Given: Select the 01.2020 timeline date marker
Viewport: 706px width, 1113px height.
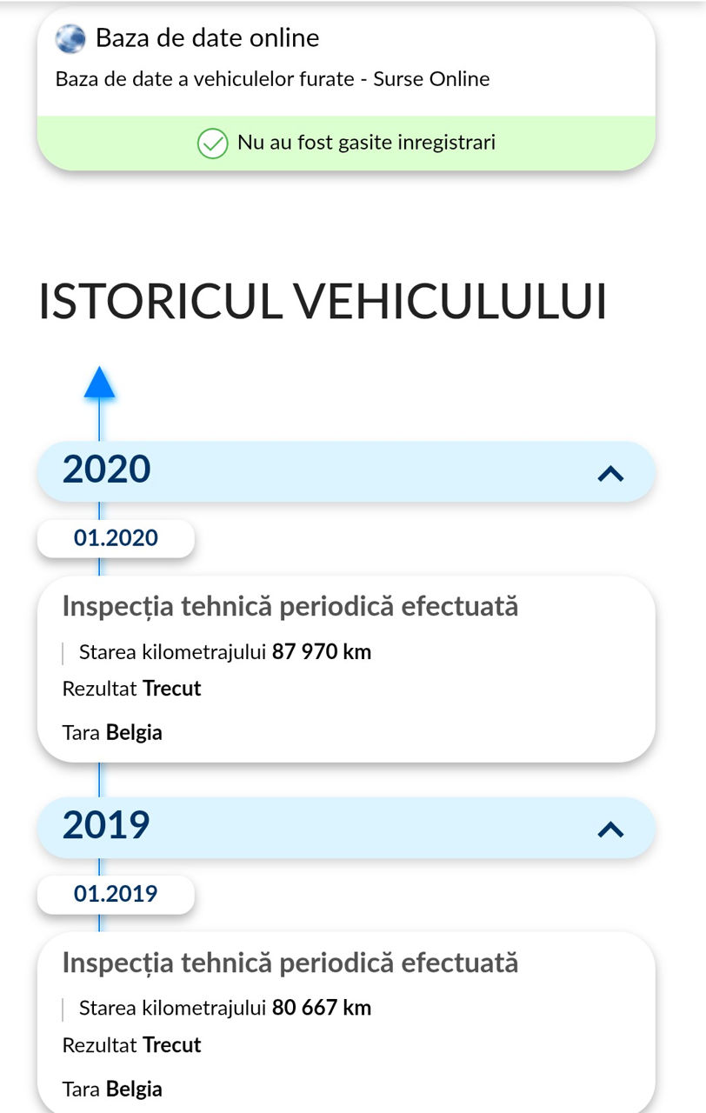Looking at the screenshot, I should (116, 538).
